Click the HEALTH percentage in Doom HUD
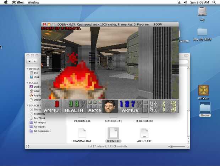220x166 pixels. tap(74, 106)
